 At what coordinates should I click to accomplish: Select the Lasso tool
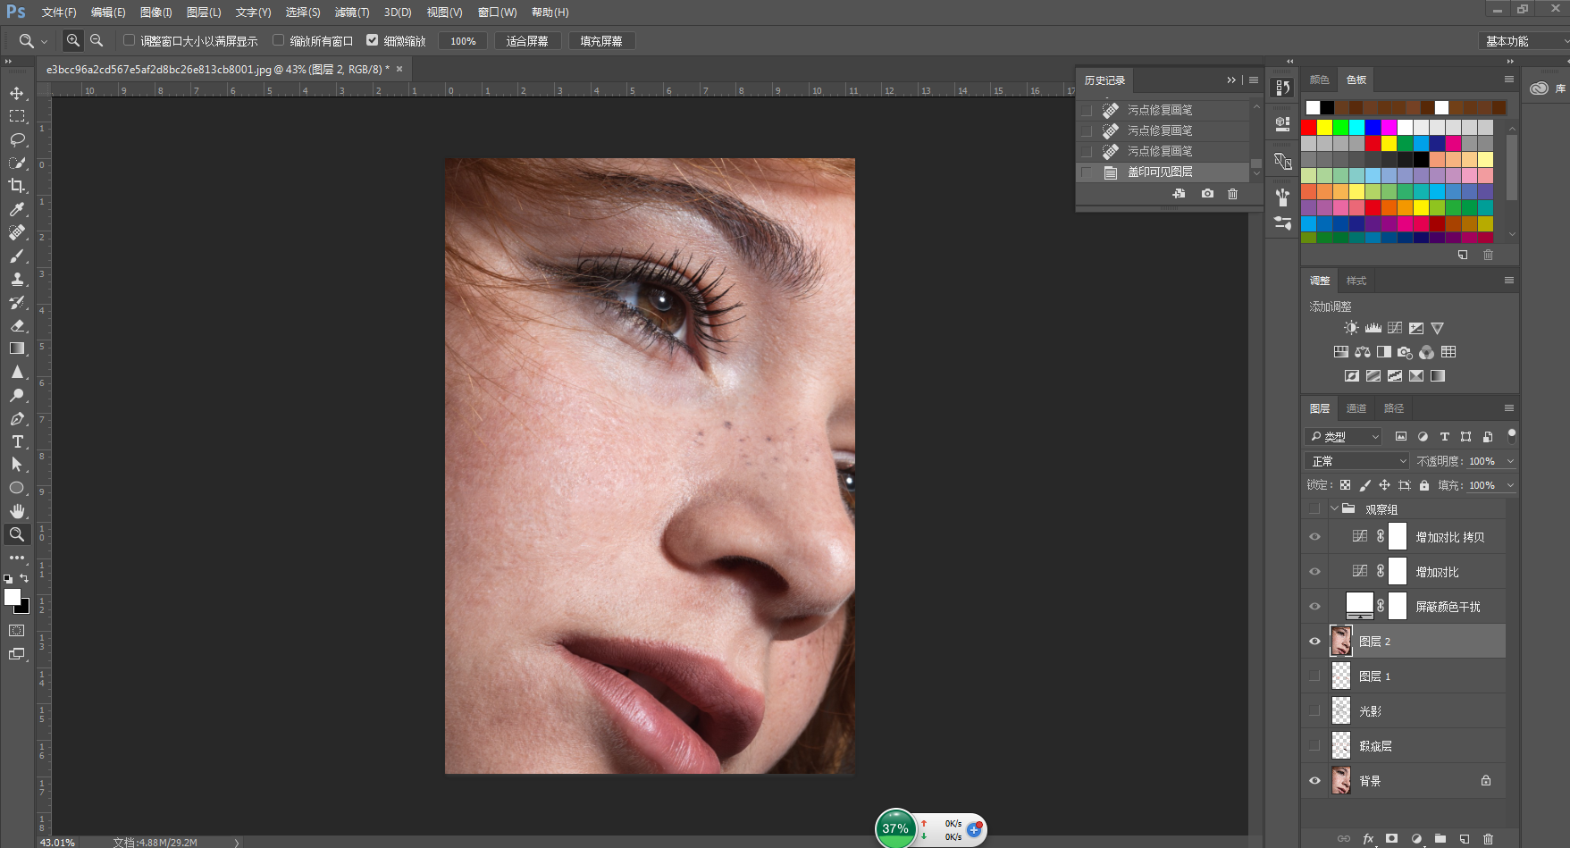pyautogui.click(x=17, y=139)
